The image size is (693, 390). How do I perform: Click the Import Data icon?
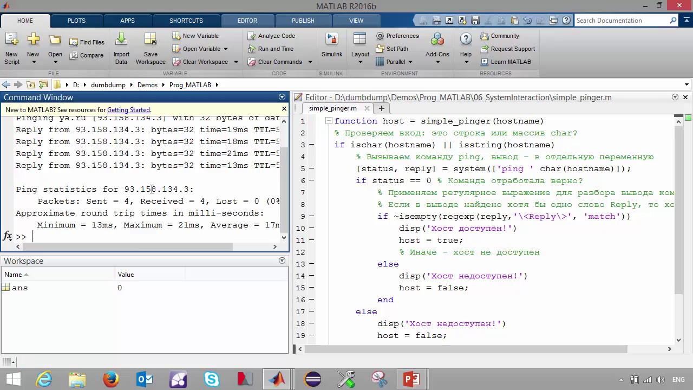(121, 40)
